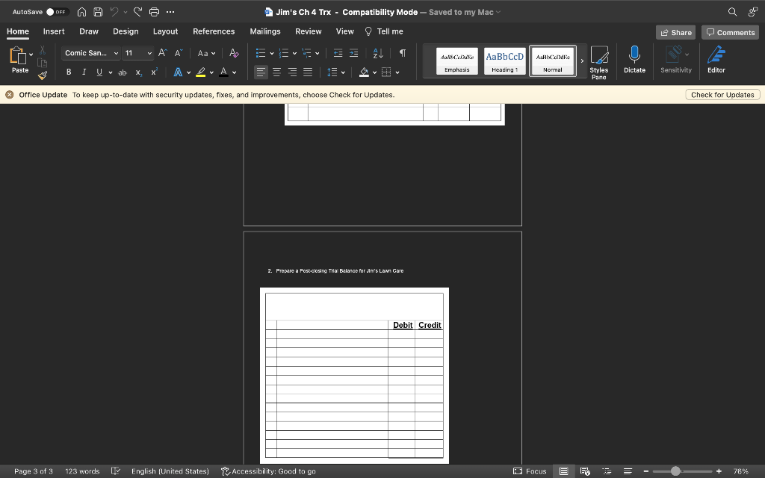
Task: Open the Comic Sans font name dropdown
Action: click(115, 53)
